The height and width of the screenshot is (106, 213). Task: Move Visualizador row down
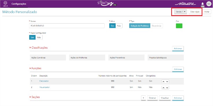[167, 88]
